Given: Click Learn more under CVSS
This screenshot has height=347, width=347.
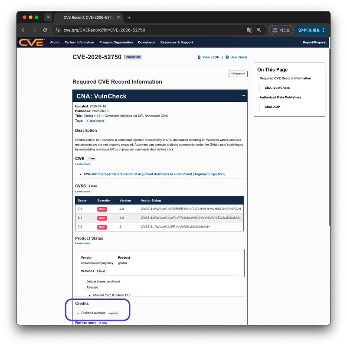Looking at the screenshot, I should click(83, 191).
